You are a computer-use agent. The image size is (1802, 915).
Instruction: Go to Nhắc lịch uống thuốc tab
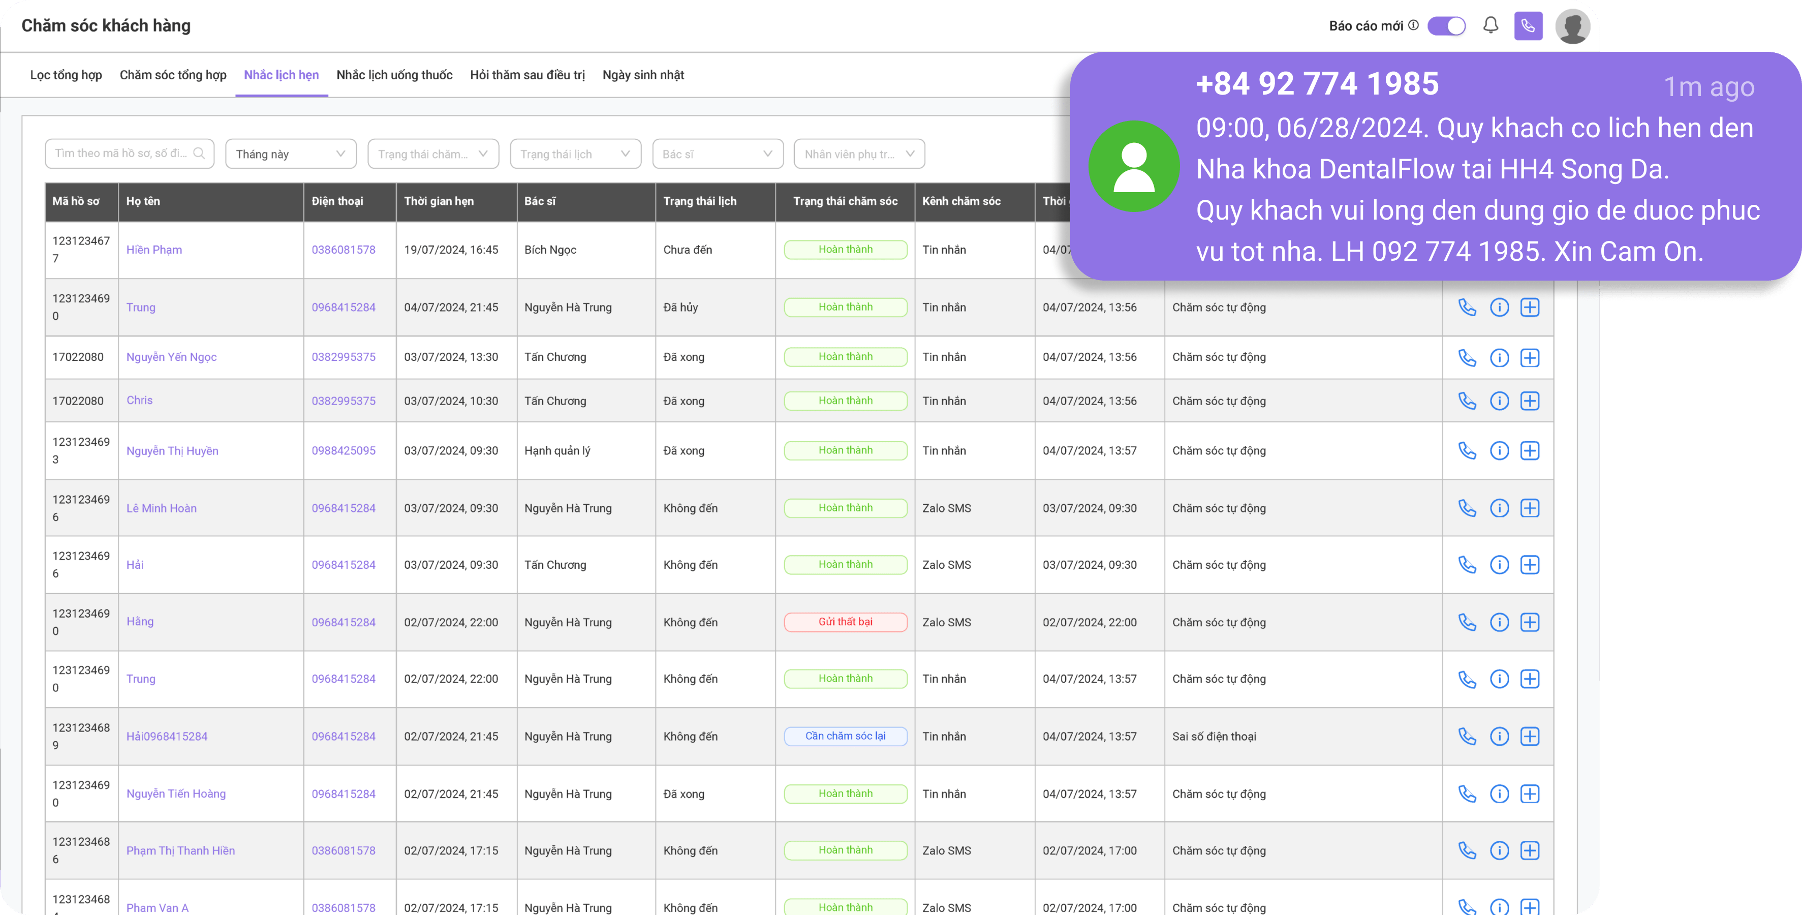tap(394, 75)
